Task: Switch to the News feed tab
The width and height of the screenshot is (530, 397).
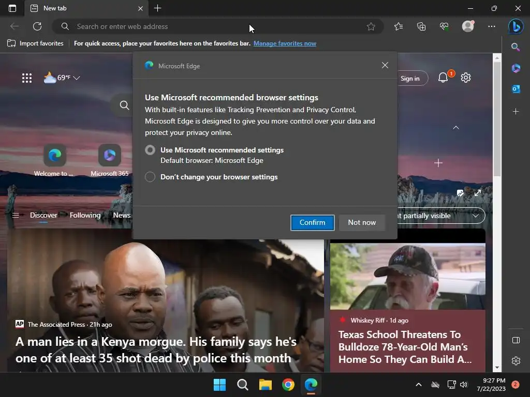Action: point(122,216)
